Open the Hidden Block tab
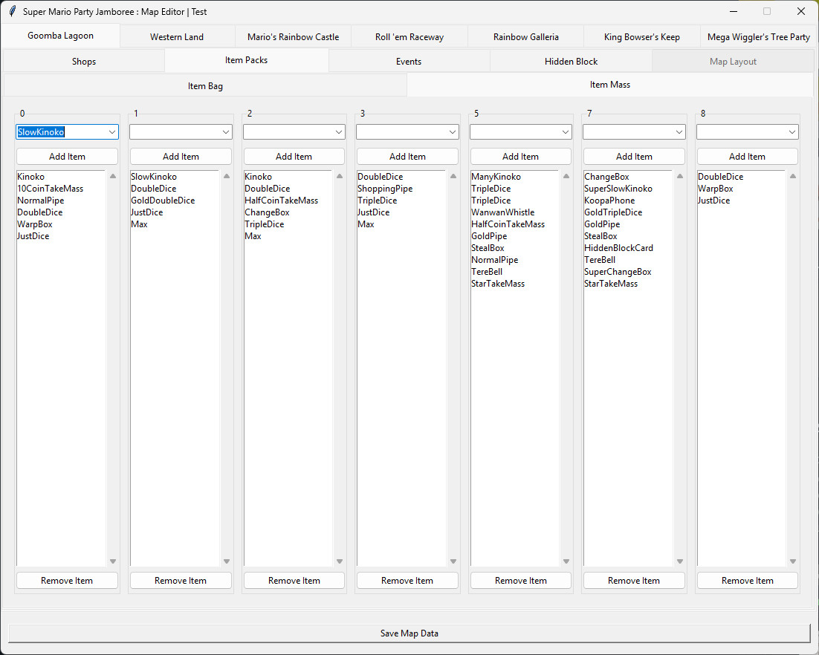The height and width of the screenshot is (655, 819). click(x=571, y=62)
